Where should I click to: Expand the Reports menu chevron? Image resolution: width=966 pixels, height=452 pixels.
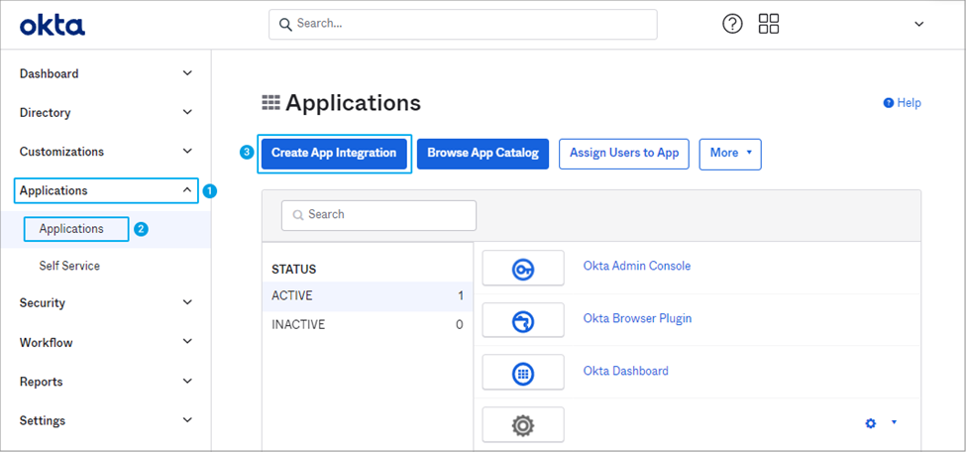tap(188, 381)
